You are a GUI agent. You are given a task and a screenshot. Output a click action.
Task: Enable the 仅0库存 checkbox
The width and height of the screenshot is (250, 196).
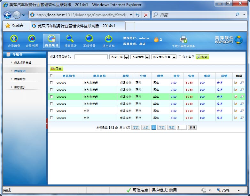coord(180,57)
